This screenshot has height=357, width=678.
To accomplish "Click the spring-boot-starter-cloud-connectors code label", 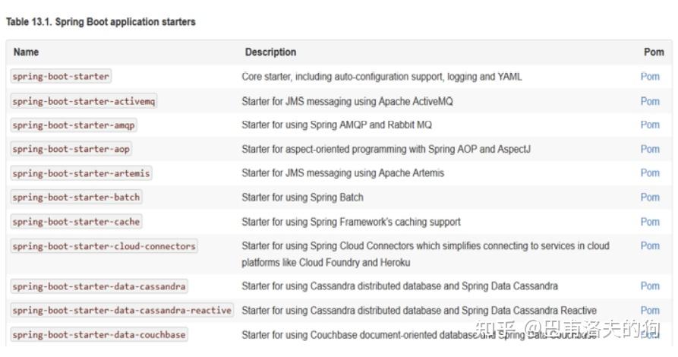I will tap(104, 246).
